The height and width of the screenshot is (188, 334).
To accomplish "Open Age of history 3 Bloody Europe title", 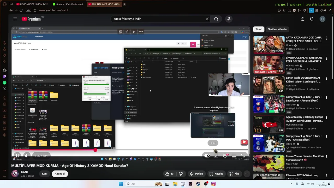I will 305,119.
